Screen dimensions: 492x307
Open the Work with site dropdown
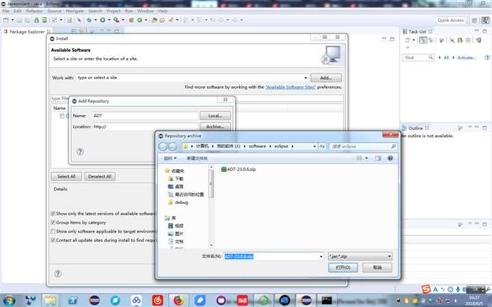[305, 78]
